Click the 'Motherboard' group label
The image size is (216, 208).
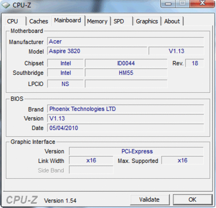pyautogui.click(x=27, y=31)
